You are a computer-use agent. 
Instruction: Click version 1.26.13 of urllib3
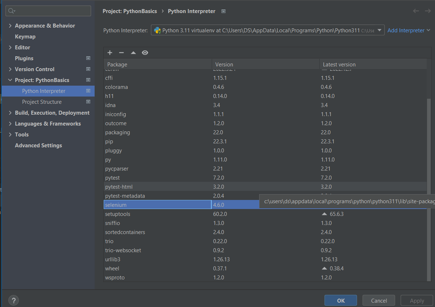pos(221,259)
